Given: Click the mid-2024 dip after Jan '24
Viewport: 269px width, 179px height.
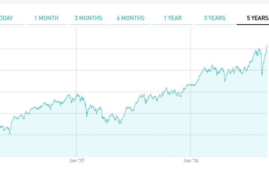Looking at the screenshot, I should (x=225, y=81).
